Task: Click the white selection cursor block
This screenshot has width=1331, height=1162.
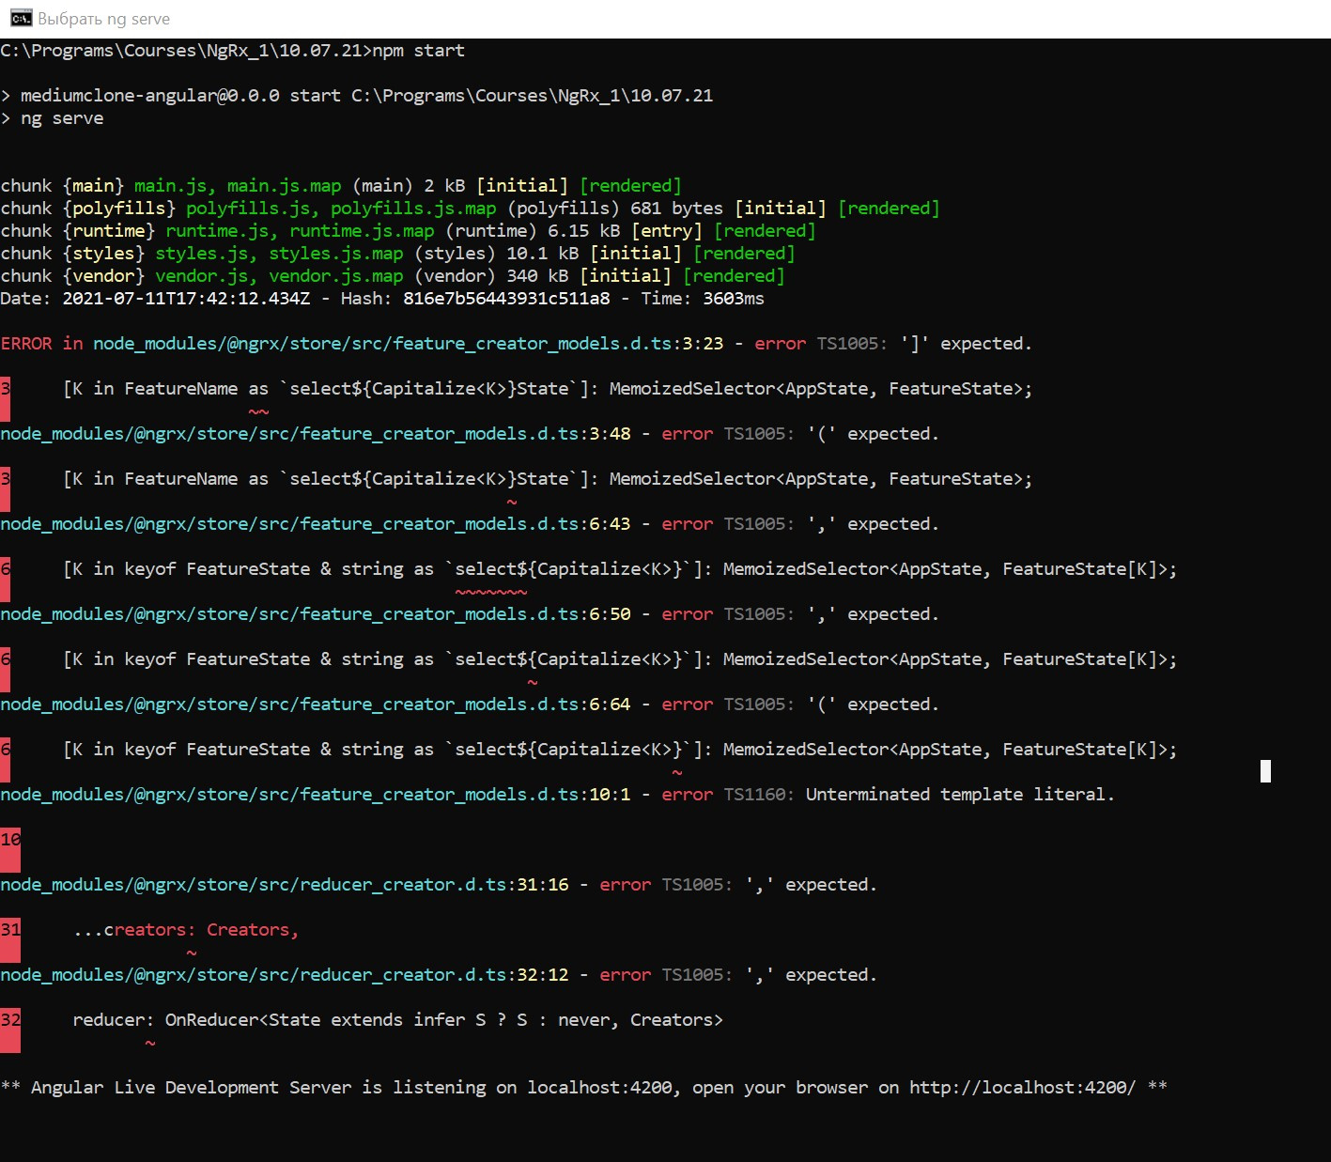Action: (x=1265, y=771)
